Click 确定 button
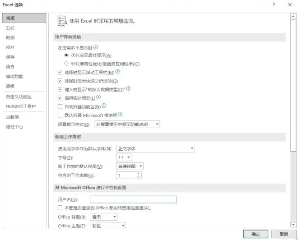This screenshot has width=298, height=240. click(256, 234)
